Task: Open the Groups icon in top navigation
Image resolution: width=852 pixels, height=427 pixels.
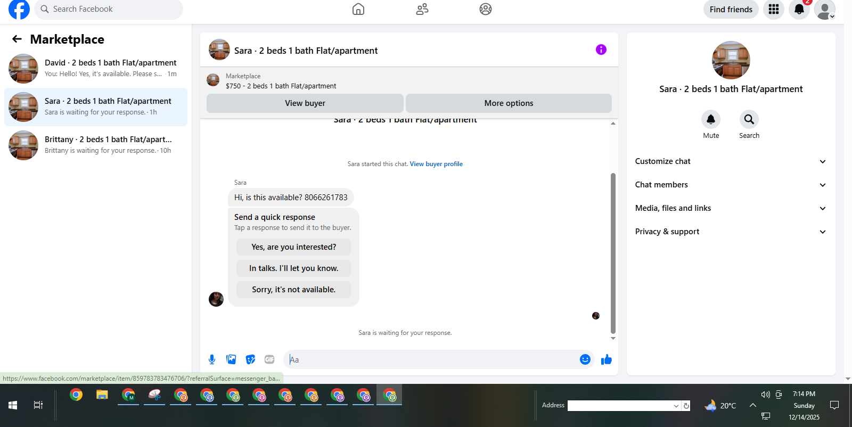Action: click(x=486, y=9)
